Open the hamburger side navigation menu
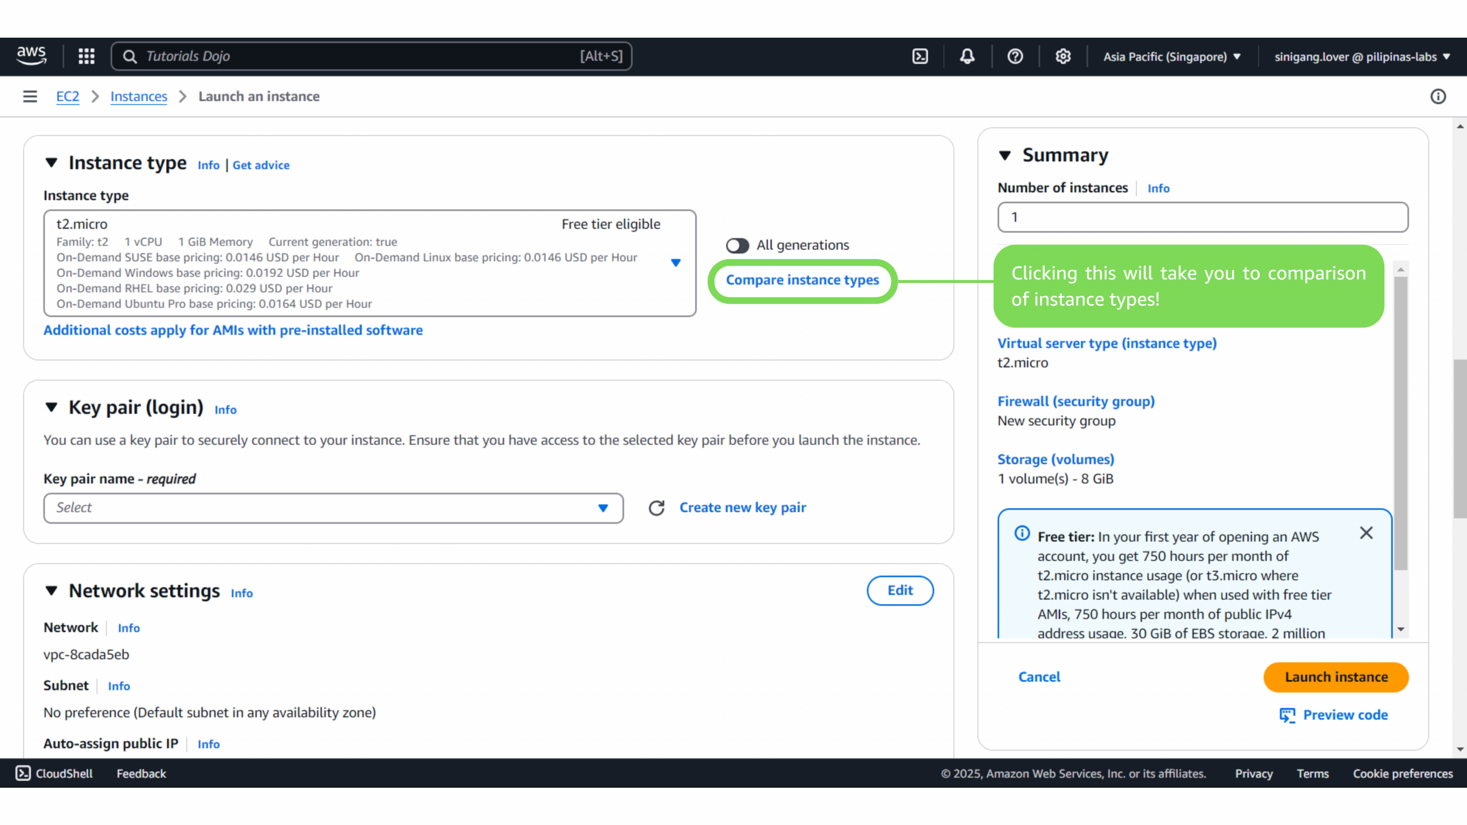1467x825 pixels. pos(30,96)
